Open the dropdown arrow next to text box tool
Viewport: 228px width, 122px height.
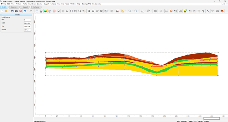(109, 11)
